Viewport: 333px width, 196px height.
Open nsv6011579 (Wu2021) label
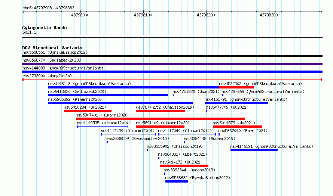(234, 123)
